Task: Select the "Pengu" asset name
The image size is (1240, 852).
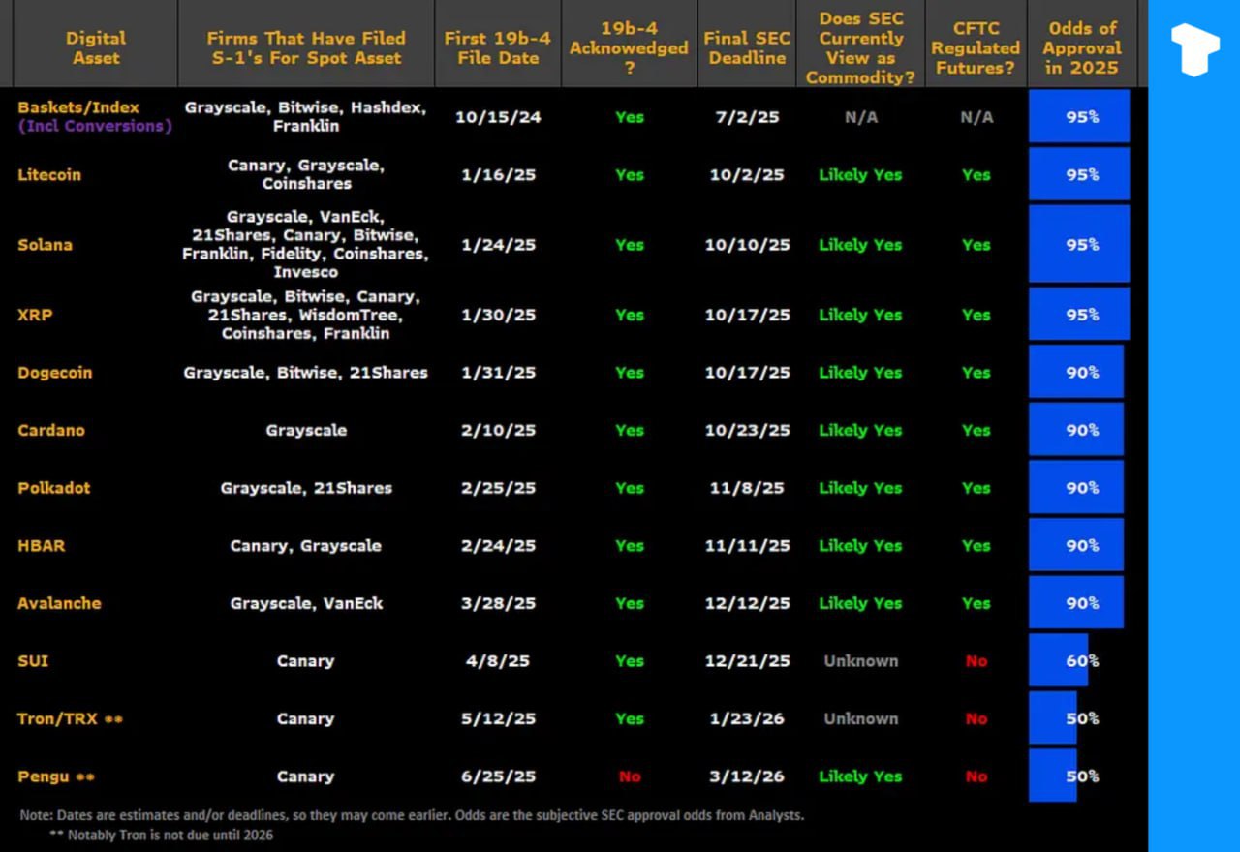Action: click(43, 776)
